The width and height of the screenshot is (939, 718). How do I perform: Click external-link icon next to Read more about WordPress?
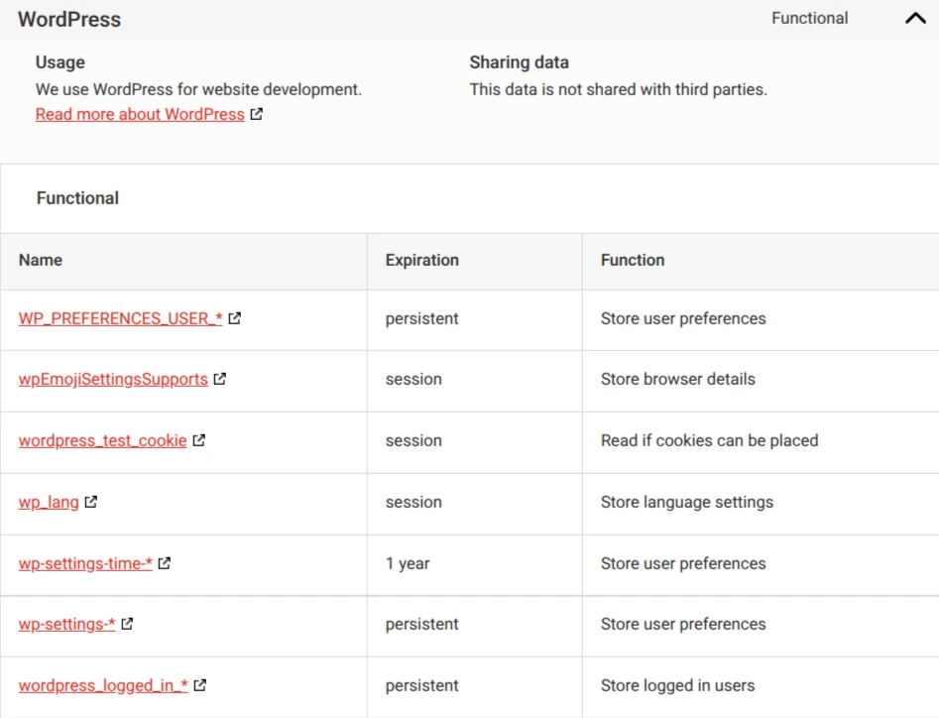(256, 114)
